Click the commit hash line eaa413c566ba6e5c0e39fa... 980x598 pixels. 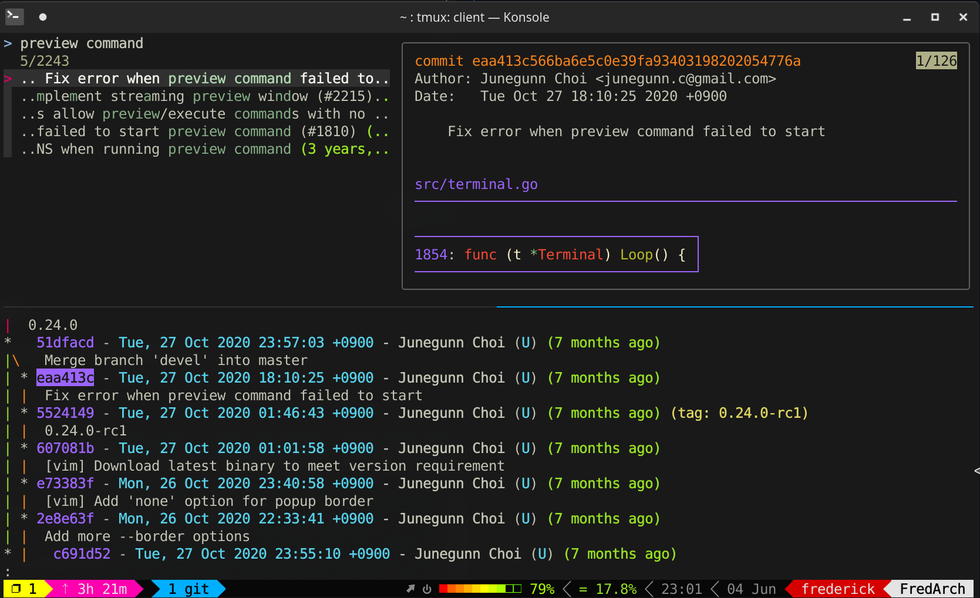click(607, 61)
